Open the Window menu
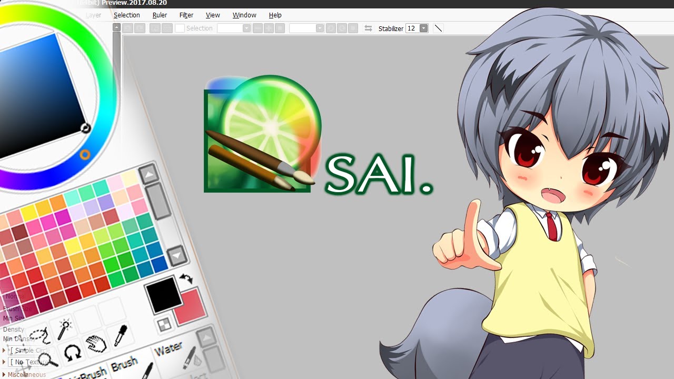Screen dimensions: 674x379 (x=244, y=15)
